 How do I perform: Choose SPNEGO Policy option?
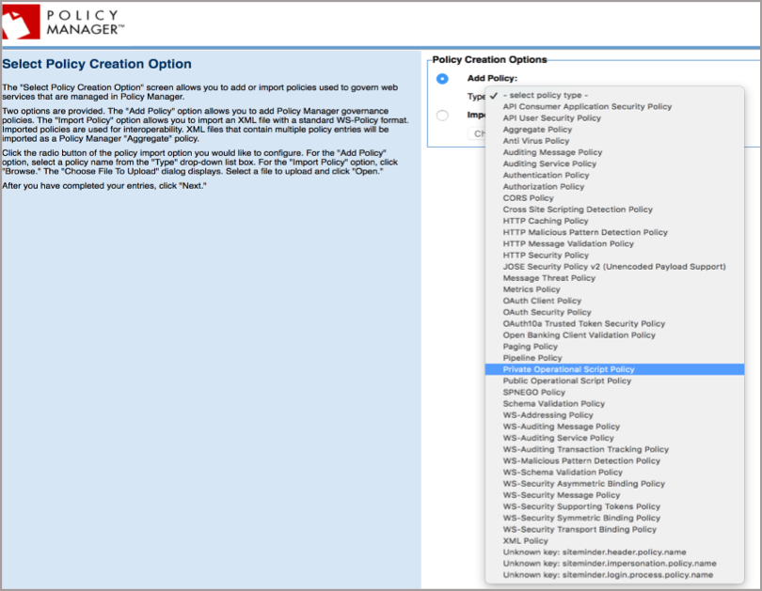pos(533,393)
